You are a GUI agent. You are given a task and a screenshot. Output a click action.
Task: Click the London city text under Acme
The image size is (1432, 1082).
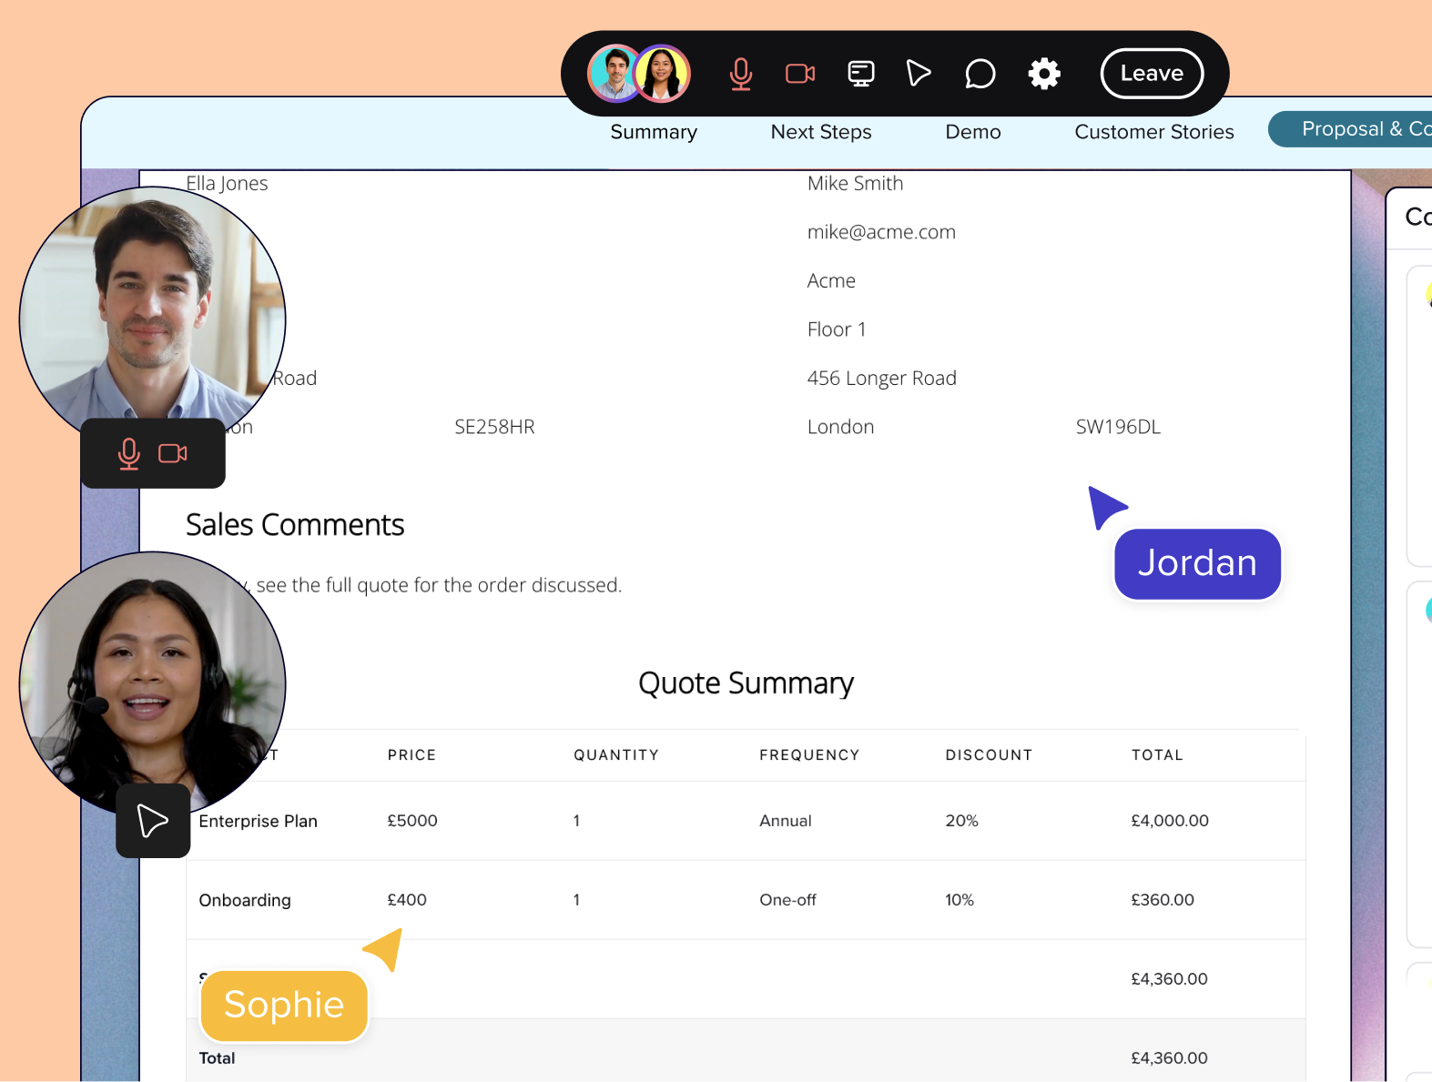840,427
